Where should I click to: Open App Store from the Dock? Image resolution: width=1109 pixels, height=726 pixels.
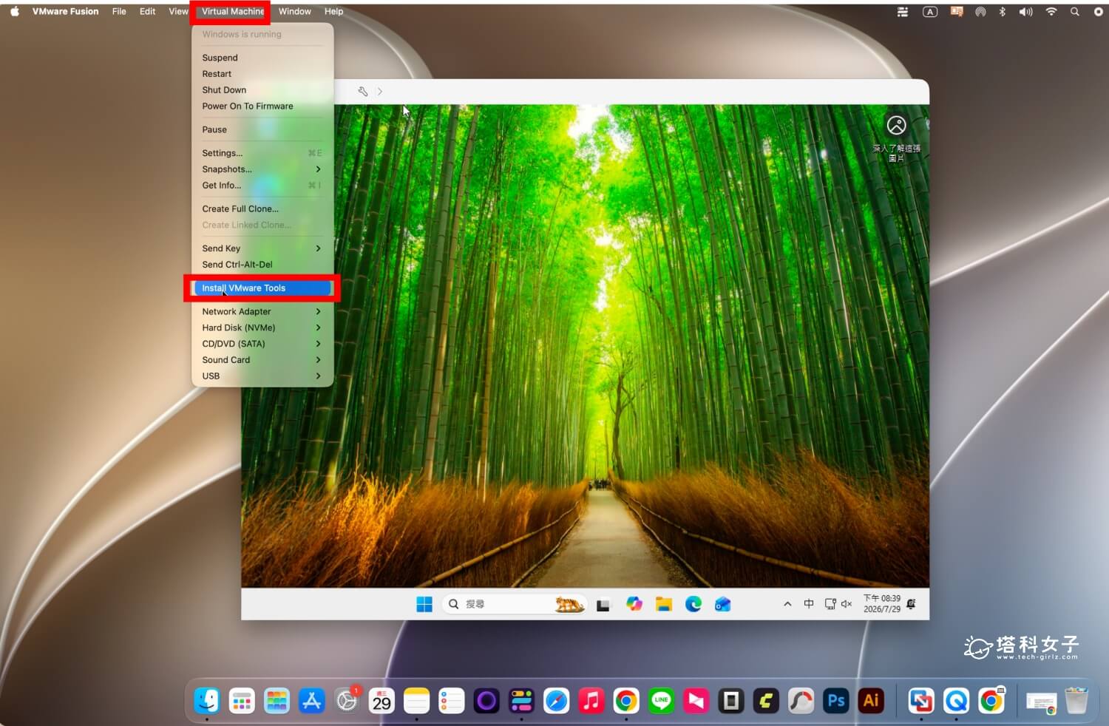click(x=311, y=700)
